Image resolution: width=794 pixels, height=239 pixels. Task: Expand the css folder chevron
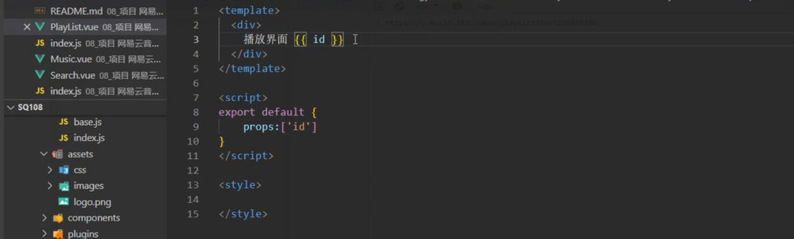pos(50,170)
